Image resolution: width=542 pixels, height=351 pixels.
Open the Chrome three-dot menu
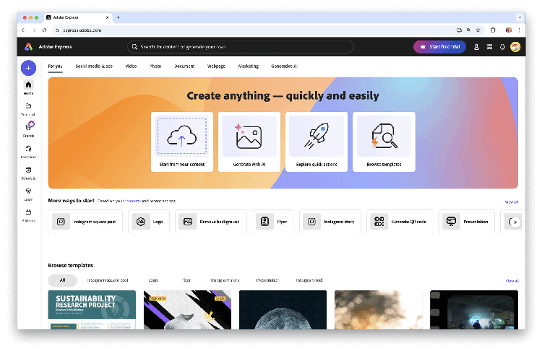(x=519, y=30)
